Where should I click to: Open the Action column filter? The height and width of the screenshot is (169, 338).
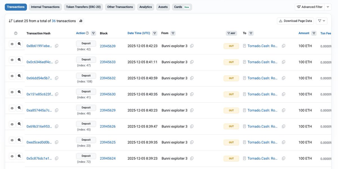click(94, 33)
